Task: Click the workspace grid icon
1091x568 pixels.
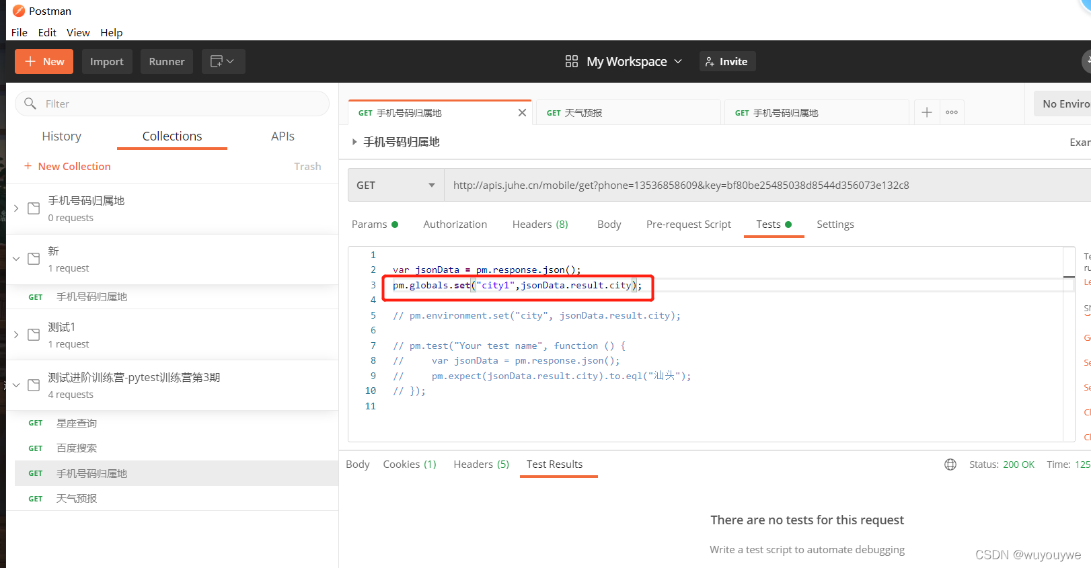Action: (572, 61)
